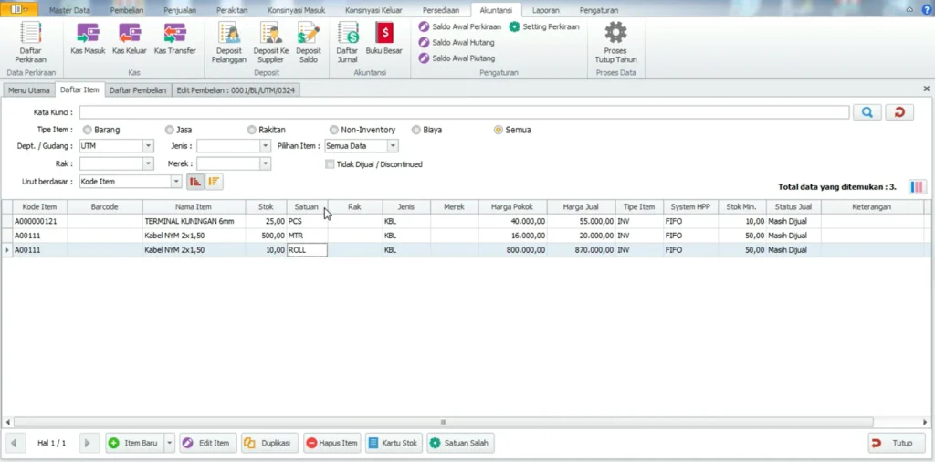Open the column chooser icon beside total data
Image resolution: width=935 pixels, height=462 pixels.
pos(917,186)
